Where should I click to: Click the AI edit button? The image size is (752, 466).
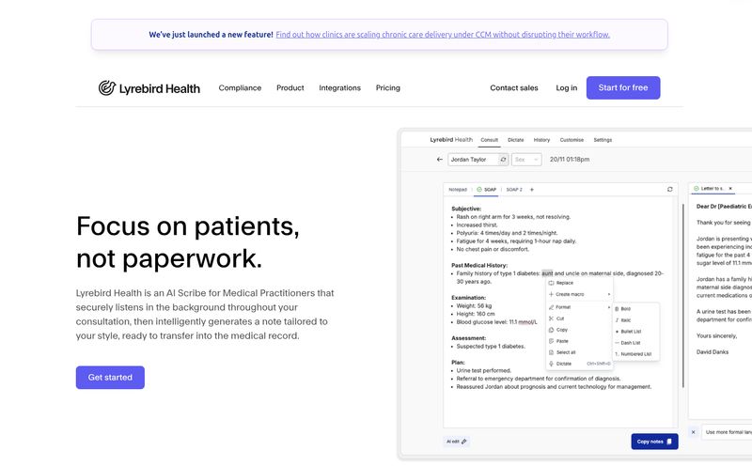456,442
